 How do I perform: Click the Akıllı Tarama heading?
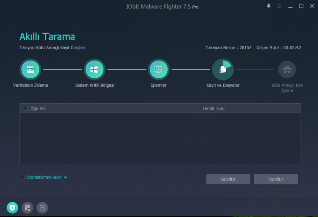(47, 37)
